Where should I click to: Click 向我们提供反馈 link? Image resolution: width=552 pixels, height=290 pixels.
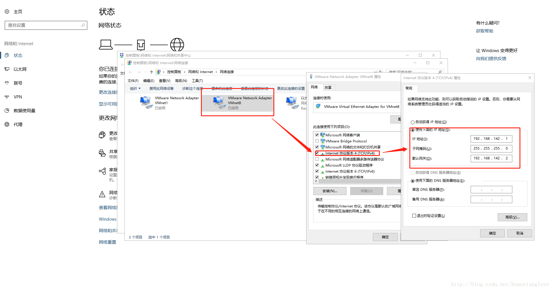(x=491, y=59)
